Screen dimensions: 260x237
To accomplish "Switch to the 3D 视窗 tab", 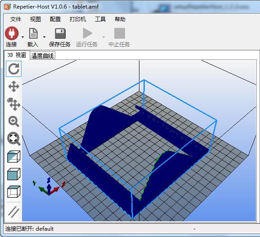I will pyautogui.click(x=17, y=55).
